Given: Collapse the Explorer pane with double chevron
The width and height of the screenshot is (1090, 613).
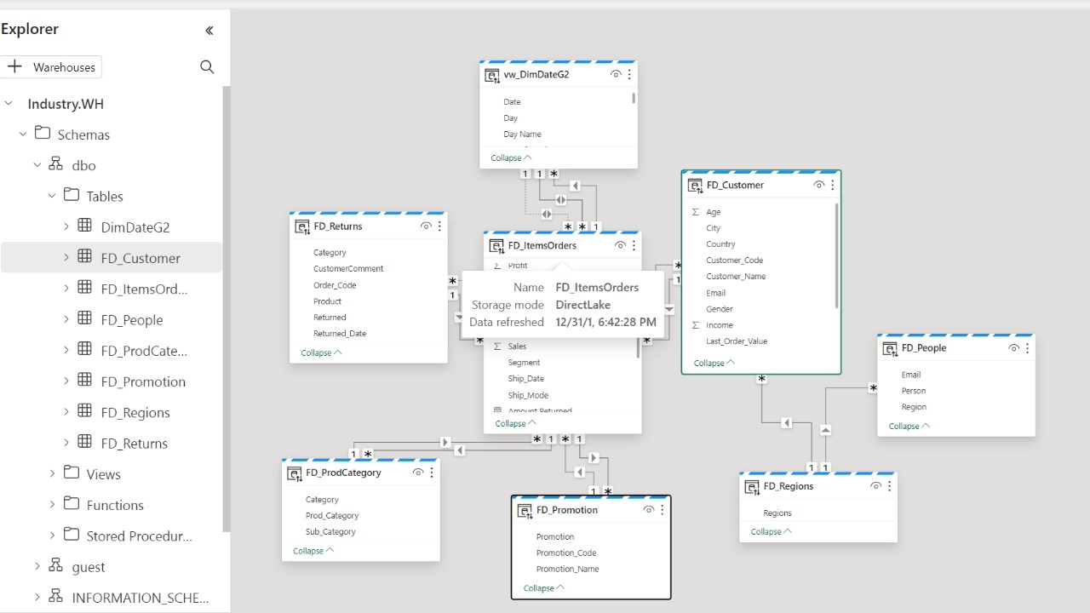Looking at the screenshot, I should (209, 31).
